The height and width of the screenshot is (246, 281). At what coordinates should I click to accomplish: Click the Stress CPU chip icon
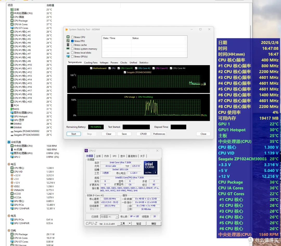(x=68, y=37)
